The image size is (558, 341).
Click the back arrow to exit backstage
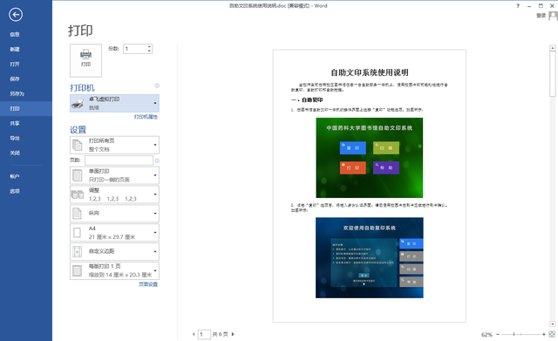click(16, 15)
